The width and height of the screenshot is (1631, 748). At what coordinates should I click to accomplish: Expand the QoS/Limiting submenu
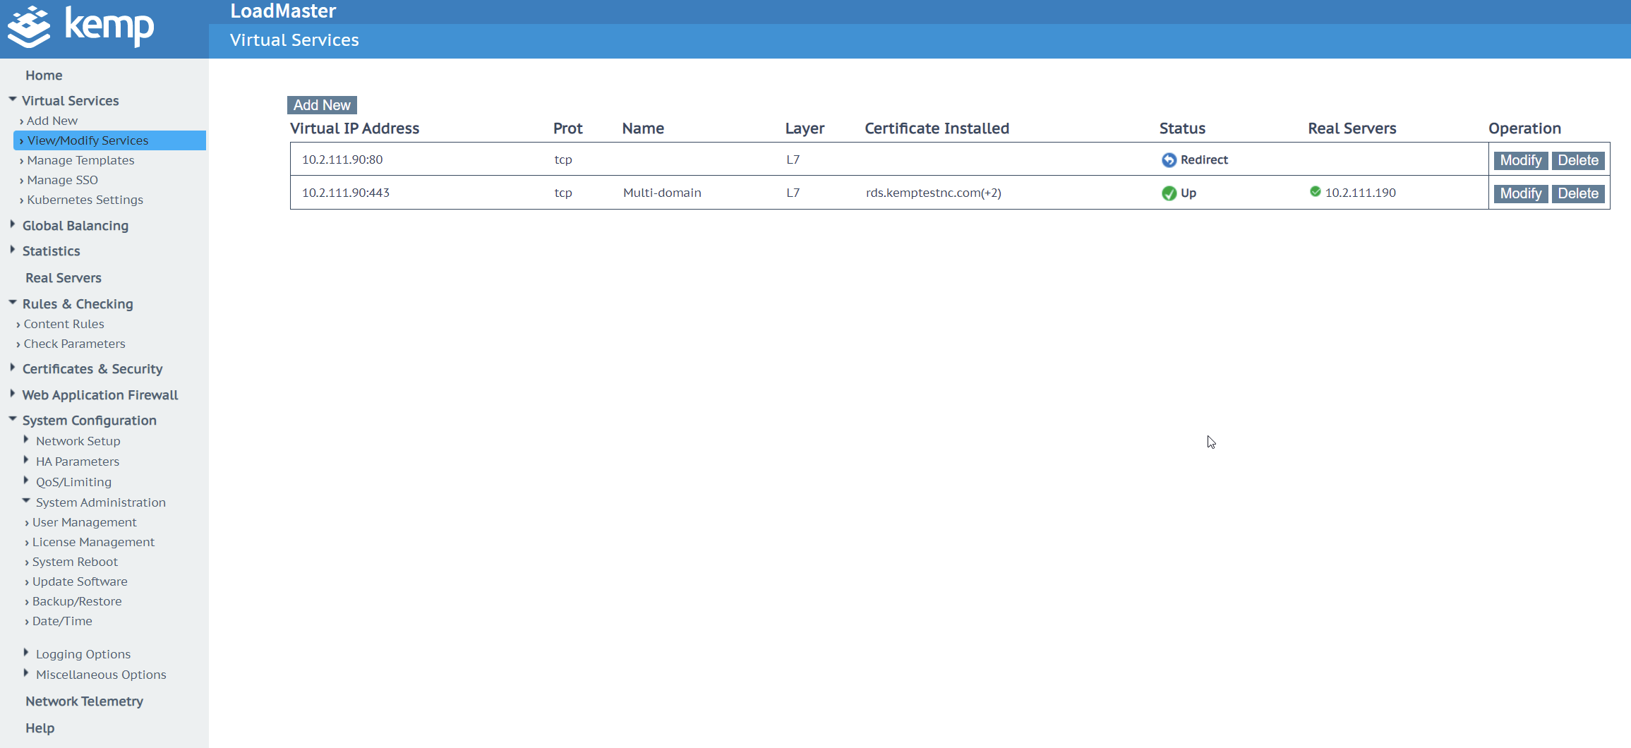[26, 481]
